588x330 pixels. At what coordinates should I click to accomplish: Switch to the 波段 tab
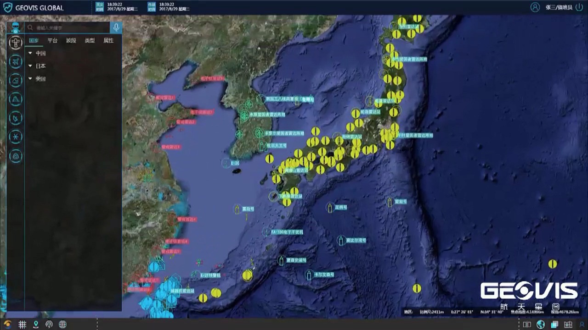(x=71, y=40)
